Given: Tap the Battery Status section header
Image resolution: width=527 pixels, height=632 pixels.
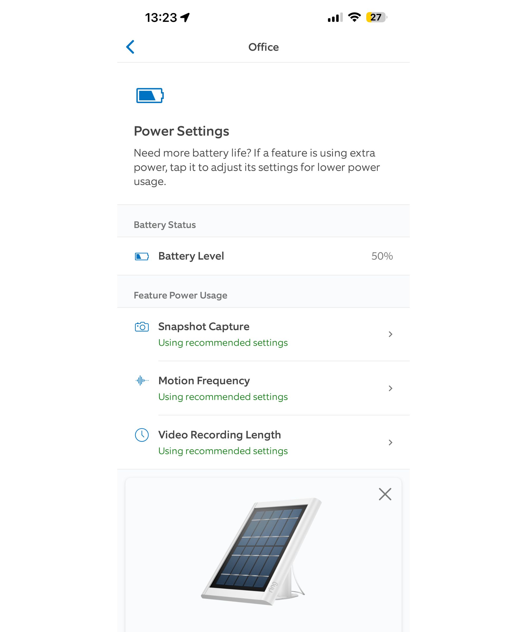Looking at the screenshot, I should [x=165, y=225].
